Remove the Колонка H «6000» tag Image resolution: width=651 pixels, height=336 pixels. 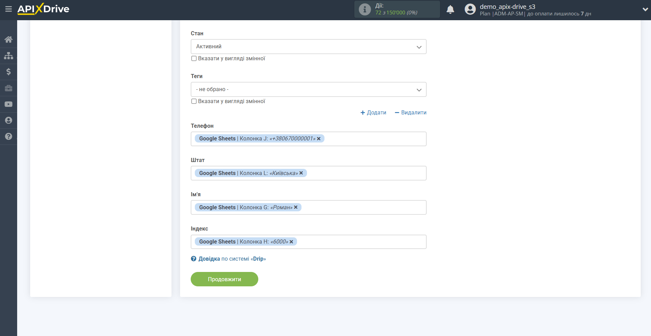click(x=291, y=242)
